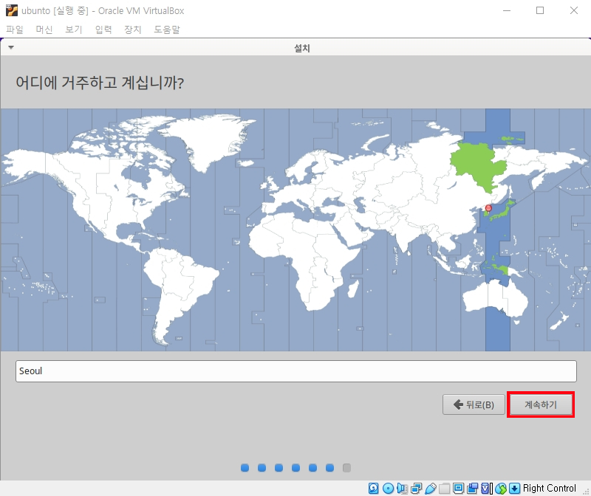The image size is (591, 496).
Task: Click the hard disk activity status icon
Action: [x=374, y=489]
